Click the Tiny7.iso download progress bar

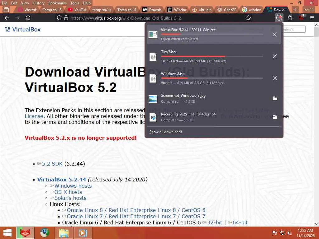point(212,56)
